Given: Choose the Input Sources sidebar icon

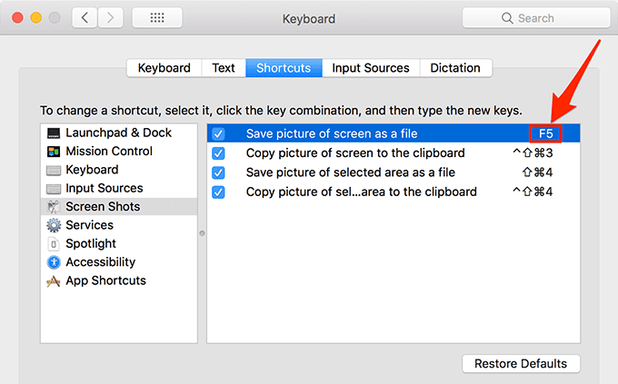Looking at the screenshot, I should pos(54,189).
